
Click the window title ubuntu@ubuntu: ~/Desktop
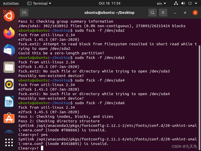[109, 13]
